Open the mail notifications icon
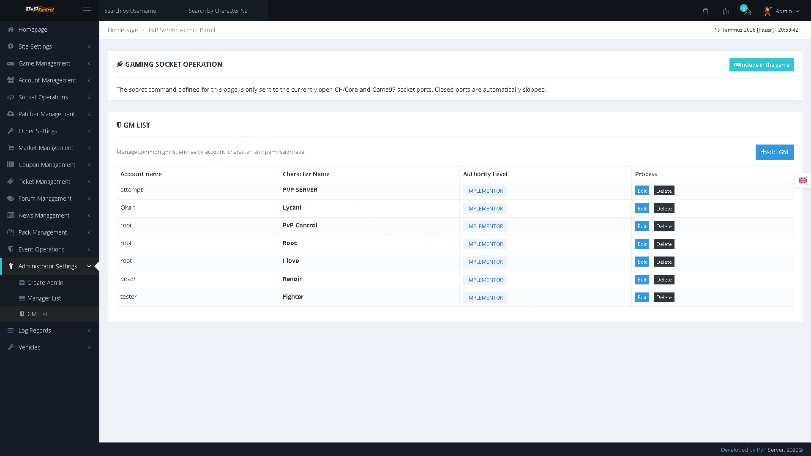The height and width of the screenshot is (456, 811). pos(747,12)
